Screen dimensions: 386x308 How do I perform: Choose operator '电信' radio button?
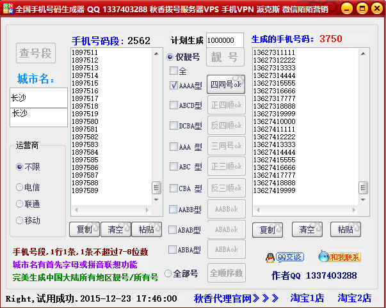[x=19, y=187]
